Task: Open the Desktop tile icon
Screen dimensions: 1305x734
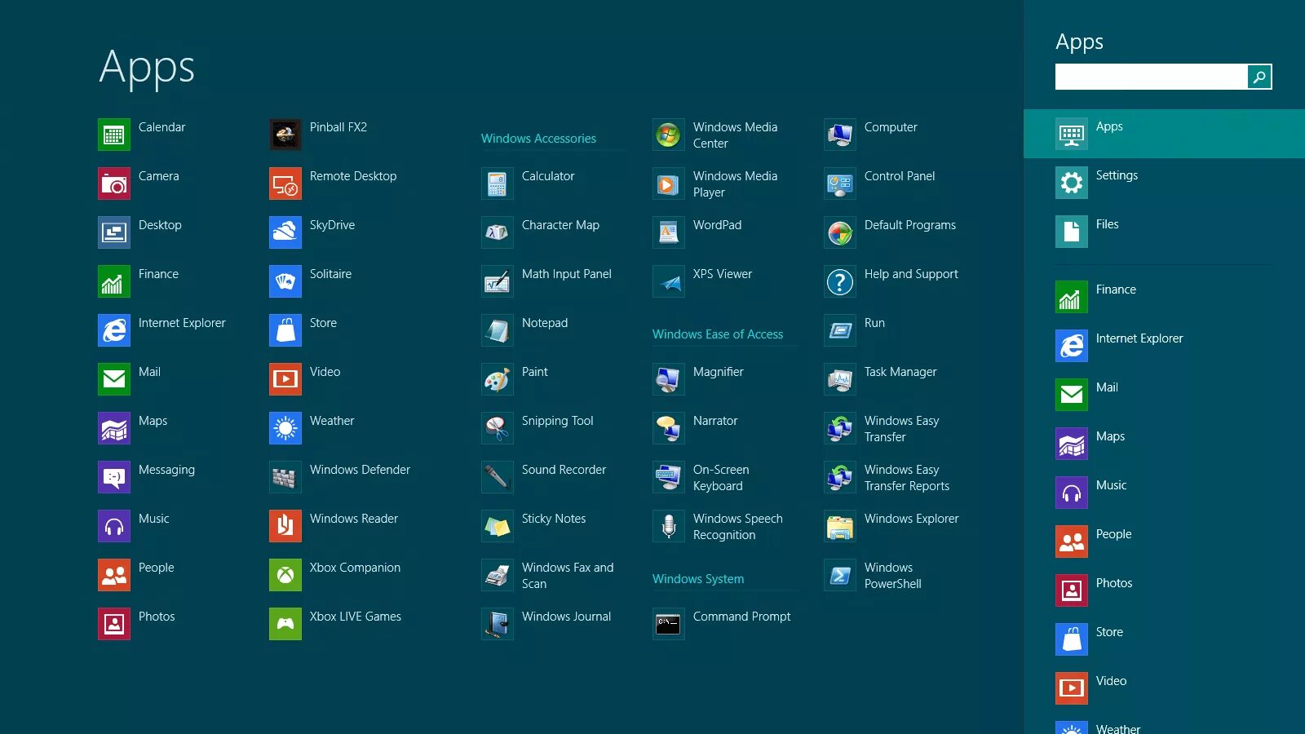Action: [x=114, y=232]
